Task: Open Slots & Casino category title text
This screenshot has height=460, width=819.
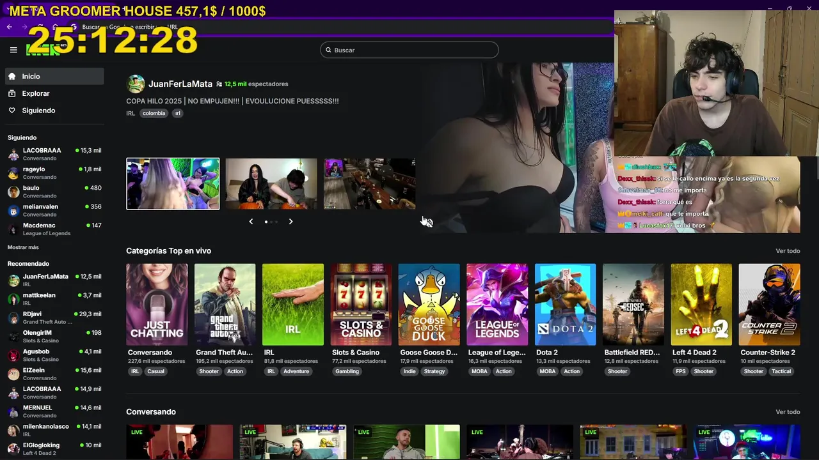Action: [356, 353]
